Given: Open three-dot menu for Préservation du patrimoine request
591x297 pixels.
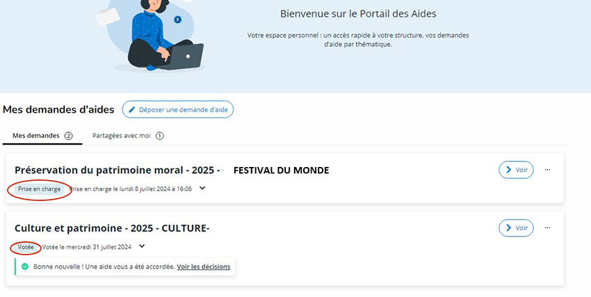Looking at the screenshot, I should tap(547, 170).
